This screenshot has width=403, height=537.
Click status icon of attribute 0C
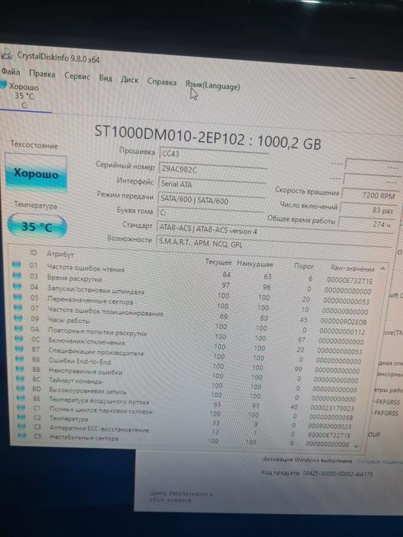[19, 339]
